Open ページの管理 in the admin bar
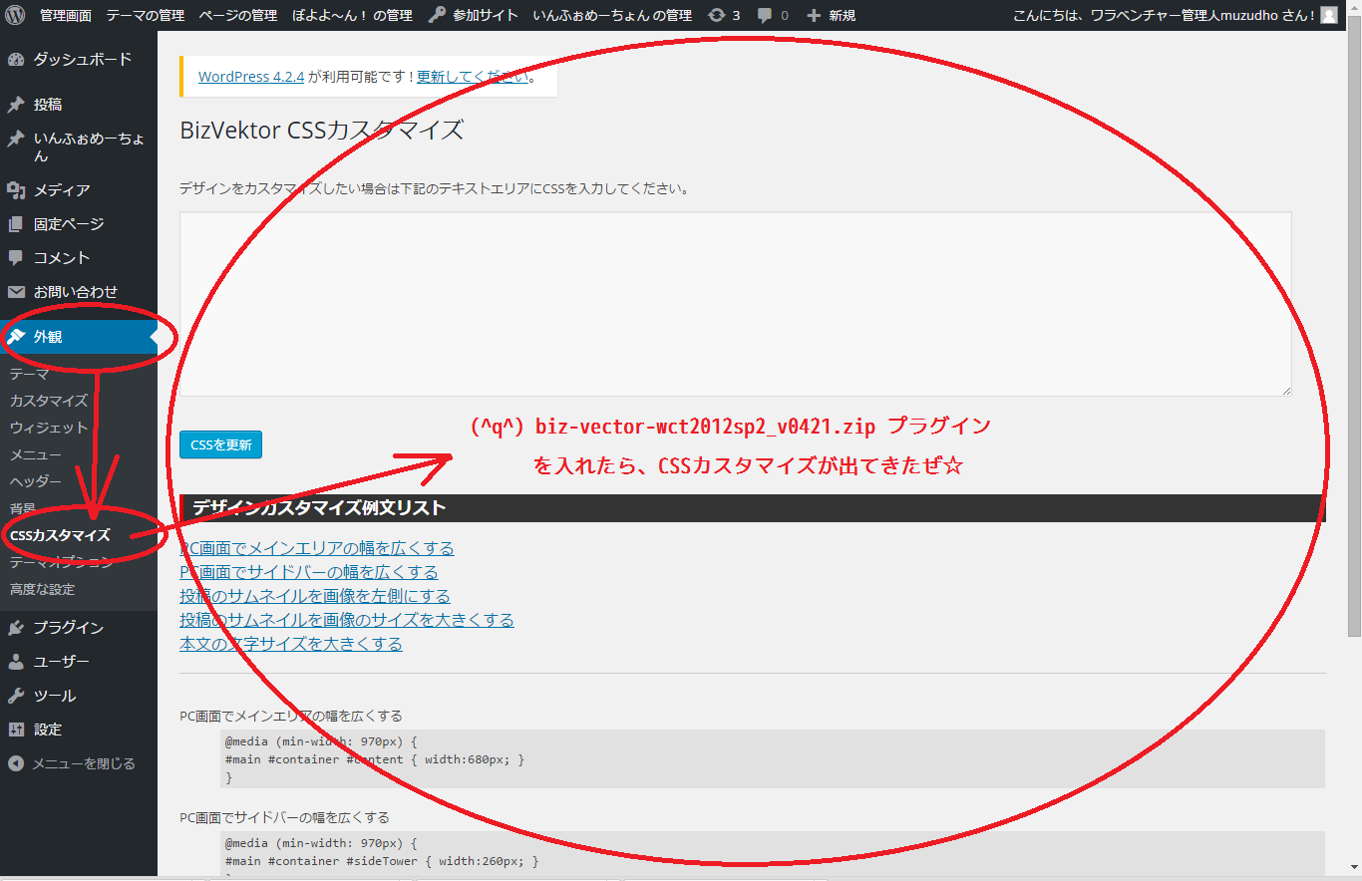1362x881 pixels. [x=238, y=15]
